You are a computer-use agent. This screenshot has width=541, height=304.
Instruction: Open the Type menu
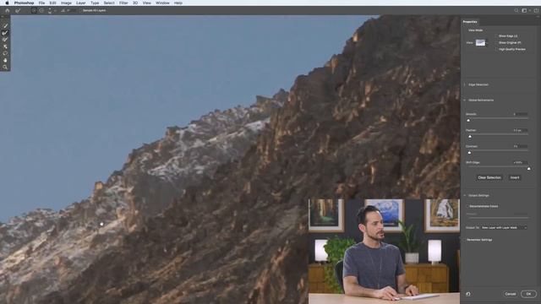tap(95, 3)
